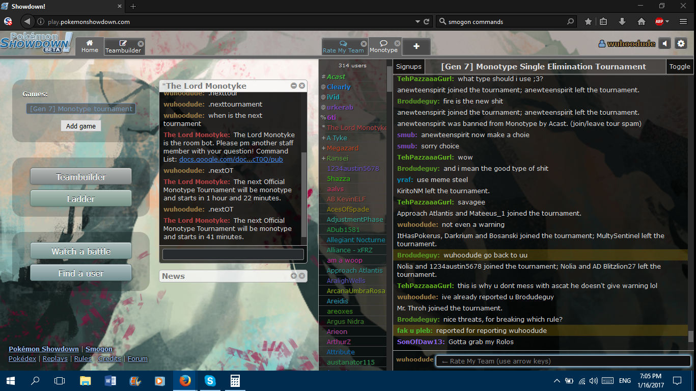Click Watch a battle
Viewport: 696px width, 391px height.
(81, 251)
